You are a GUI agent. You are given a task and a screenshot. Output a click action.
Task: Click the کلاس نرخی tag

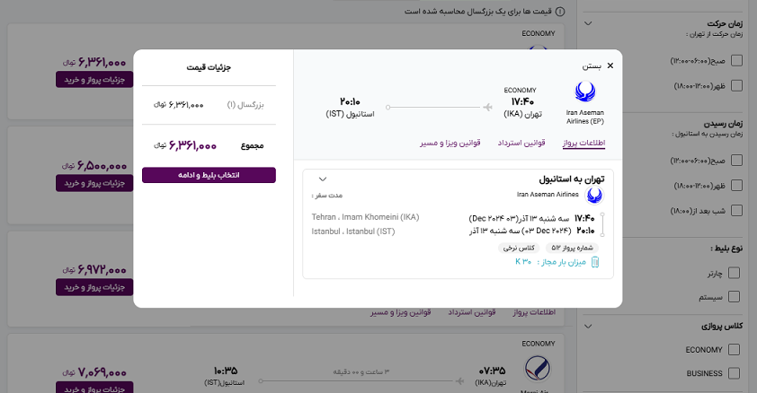(x=519, y=248)
